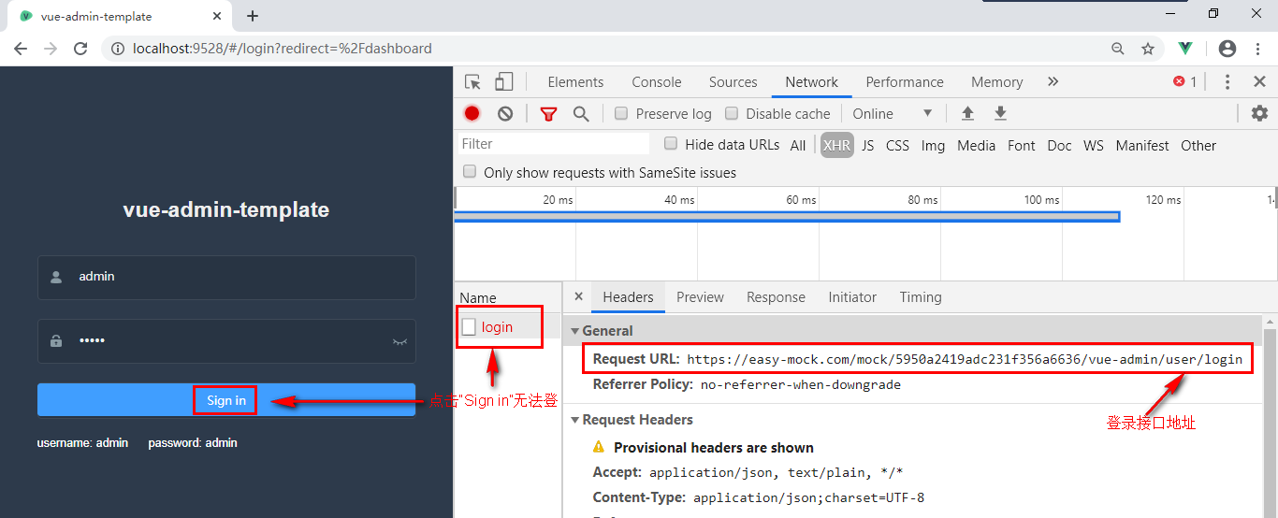Open the Vue devtools extension icon
The image size is (1278, 518).
point(1185,49)
